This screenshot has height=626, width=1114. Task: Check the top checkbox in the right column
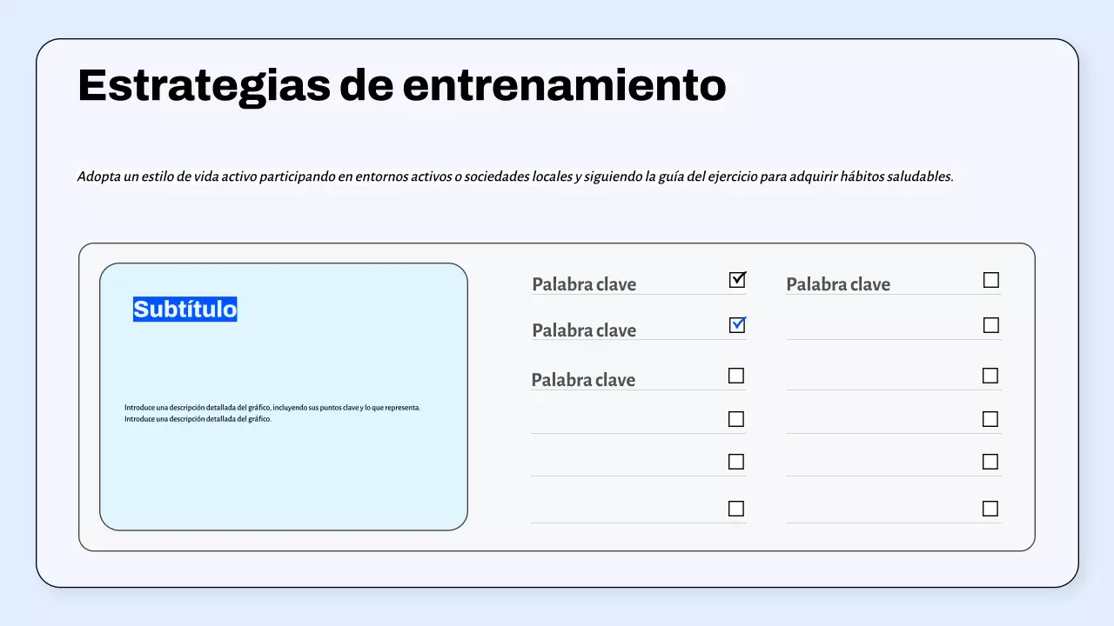991,280
